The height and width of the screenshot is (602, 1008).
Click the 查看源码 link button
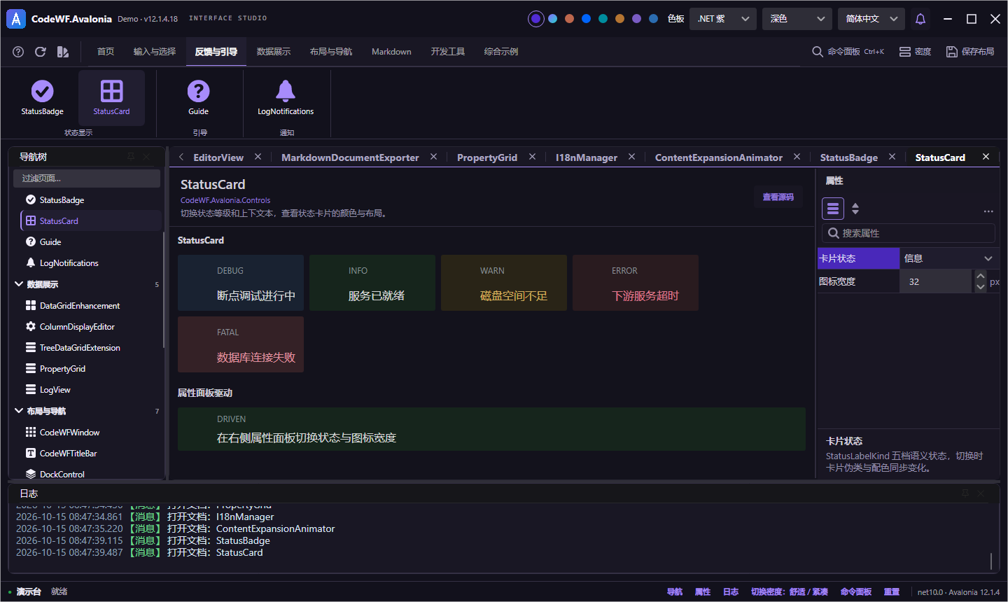point(778,197)
